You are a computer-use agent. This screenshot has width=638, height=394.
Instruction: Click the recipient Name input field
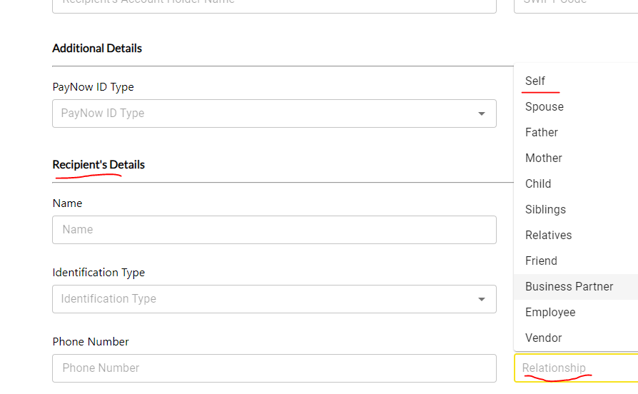point(274,230)
